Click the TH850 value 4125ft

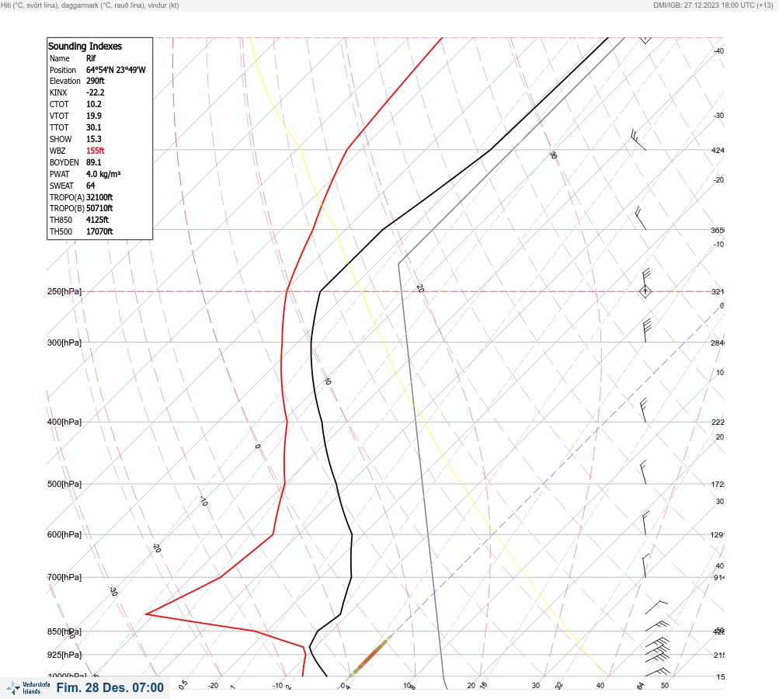(97, 220)
